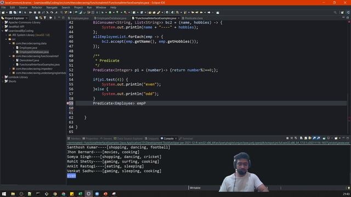Expand JRE System Library node
The width and height of the screenshot is (351, 197).
pyautogui.click(x=6, y=35)
